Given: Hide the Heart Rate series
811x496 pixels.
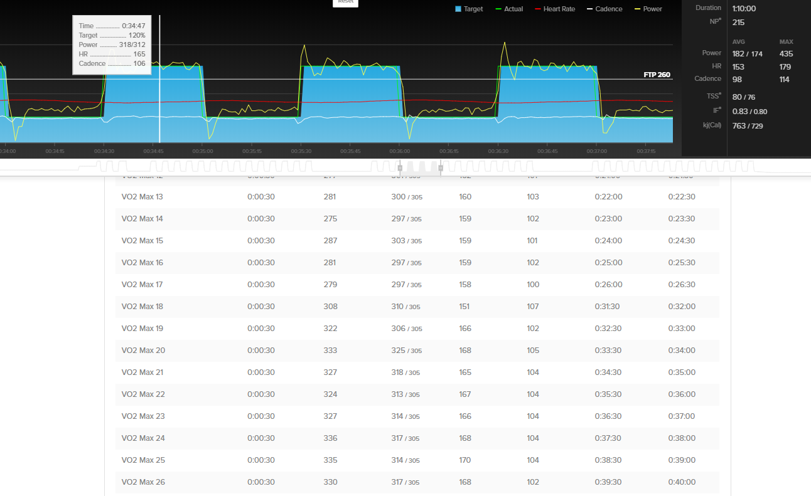Looking at the screenshot, I should [x=555, y=9].
